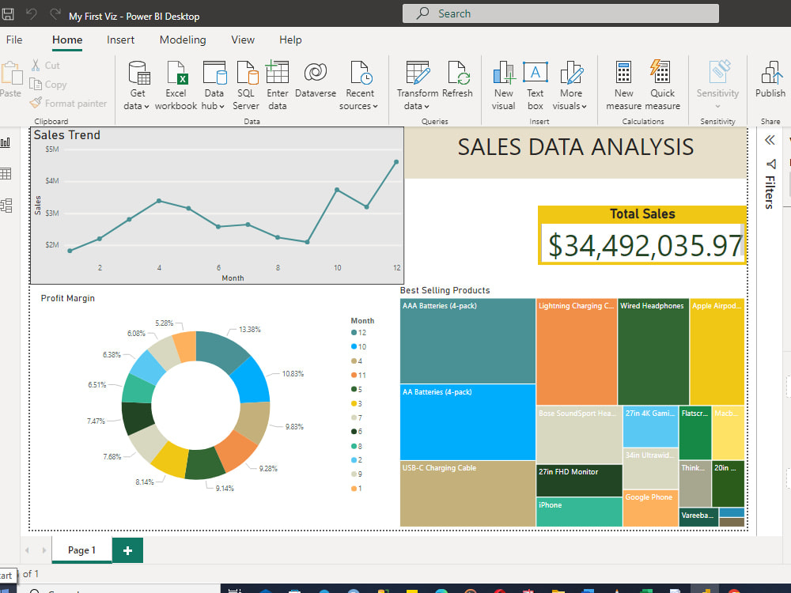Image resolution: width=791 pixels, height=593 pixels.
Task: Click Month 10 legend swatch
Action: tap(354, 346)
